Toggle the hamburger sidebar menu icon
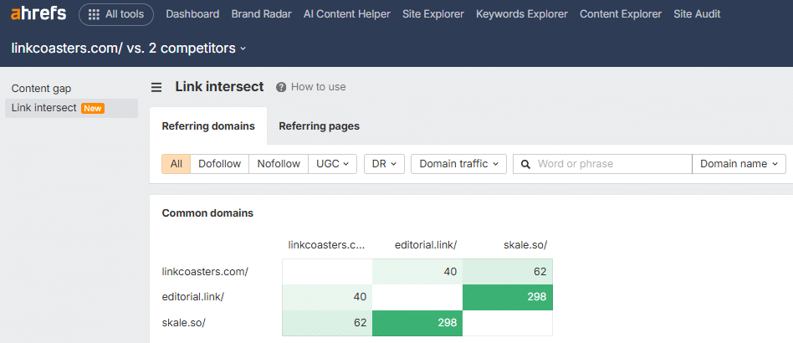Image resolution: width=793 pixels, height=343 pixels. pos(156,87)
